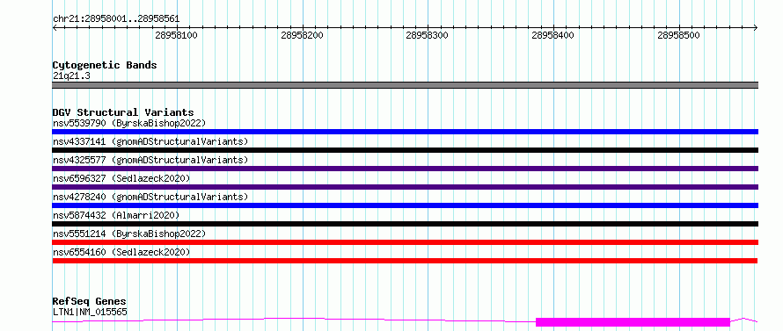The width and height of the screenshot is (783, 331).
Task: Click label nsv6554160 (Sedlazeck2020)
Action: pos(121,252)
